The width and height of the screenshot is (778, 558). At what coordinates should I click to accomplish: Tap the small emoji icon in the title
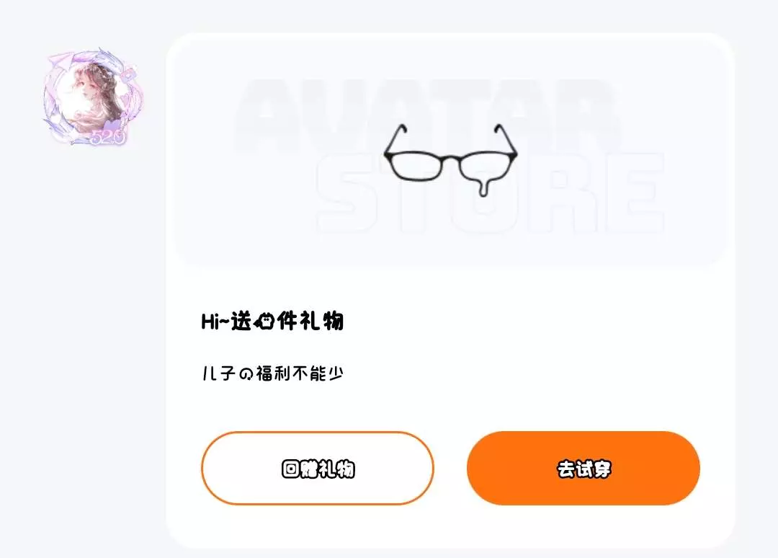264,322
